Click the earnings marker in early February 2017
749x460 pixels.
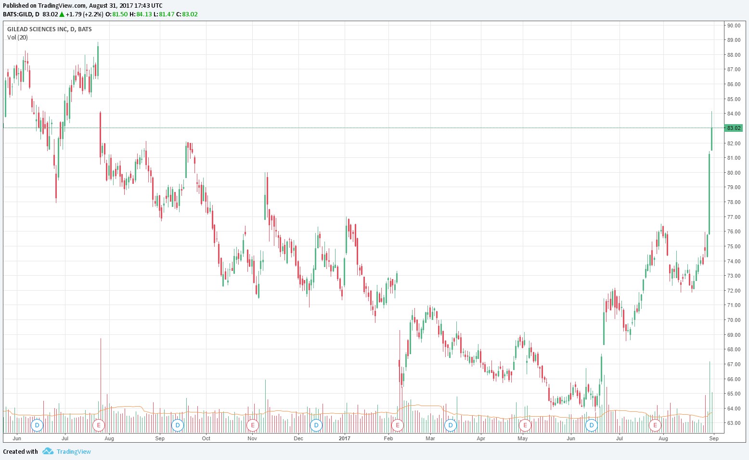397,425
